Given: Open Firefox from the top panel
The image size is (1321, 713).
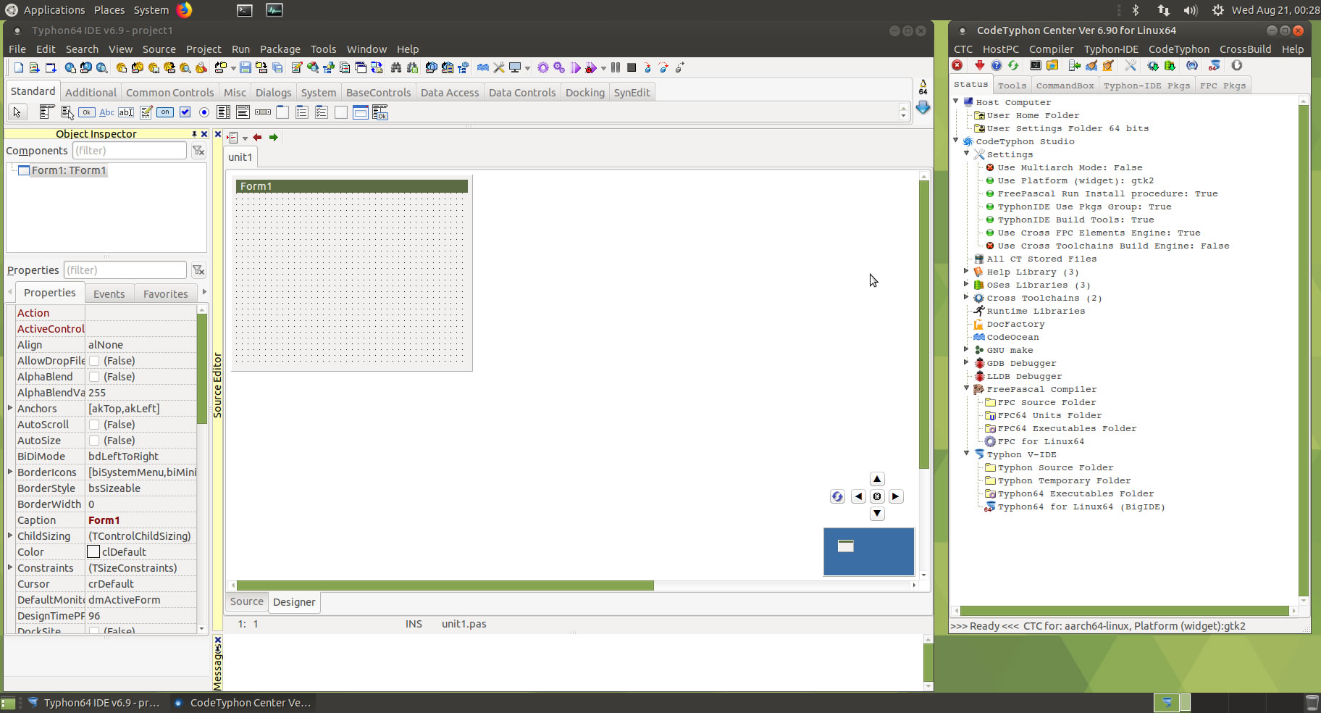Looking at the screenshot, I should click(x=185, y=9).
